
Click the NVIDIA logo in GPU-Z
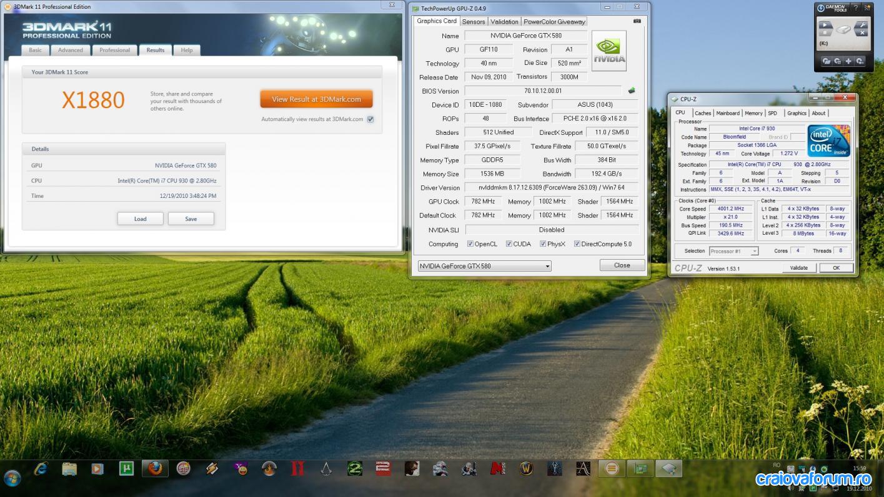[x=608, y=51]
